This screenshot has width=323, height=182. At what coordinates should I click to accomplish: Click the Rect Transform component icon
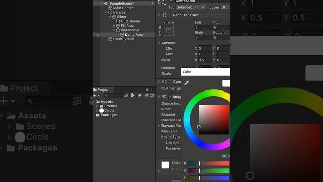(x=164, y=15)
